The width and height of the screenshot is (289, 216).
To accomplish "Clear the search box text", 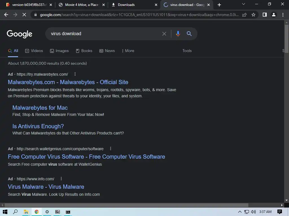I will tap(164, 34).
